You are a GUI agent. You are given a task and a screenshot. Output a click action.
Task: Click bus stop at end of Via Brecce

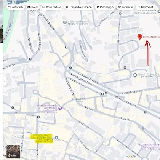30,59
